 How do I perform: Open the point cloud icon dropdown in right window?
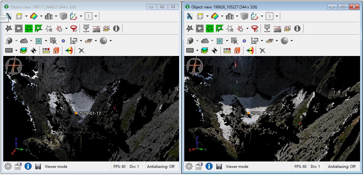tap(212, 41)
